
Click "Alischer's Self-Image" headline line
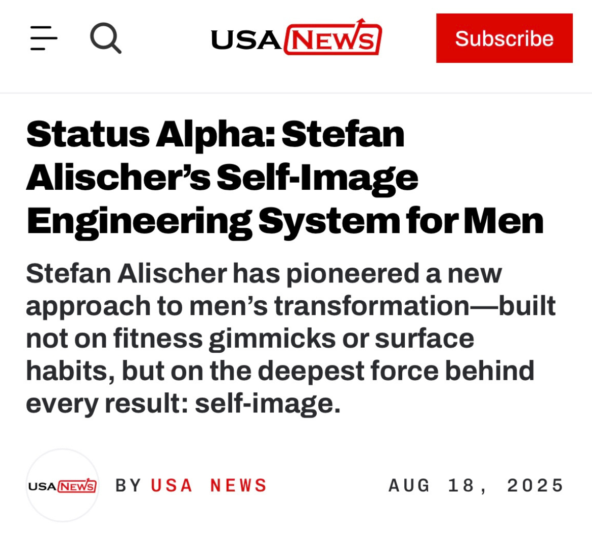(x=222, y=178)
